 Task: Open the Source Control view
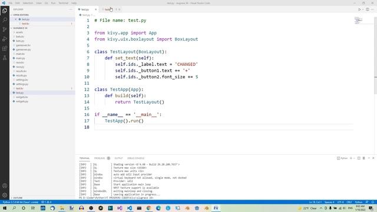tap(5, 29)
